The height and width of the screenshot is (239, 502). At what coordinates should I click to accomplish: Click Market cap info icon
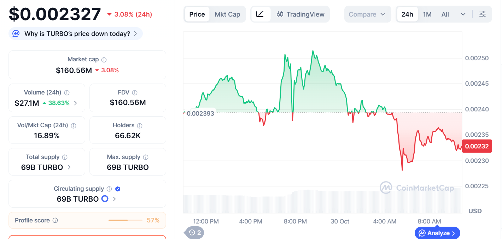[104, 60]
